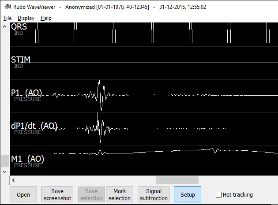The image size is (278, 205).
Task: Click the horizontal scrollbar thumb
Action: [177, 180]
